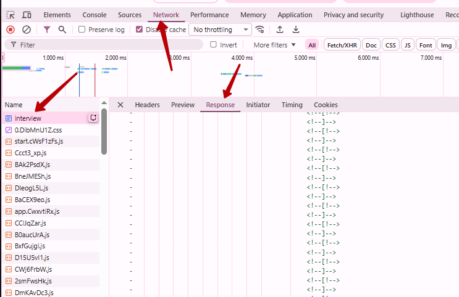The width and height of the screenshot is (459, 297).
Task: Enable the Preserve log checkbox
Action: tap(82, 30)
